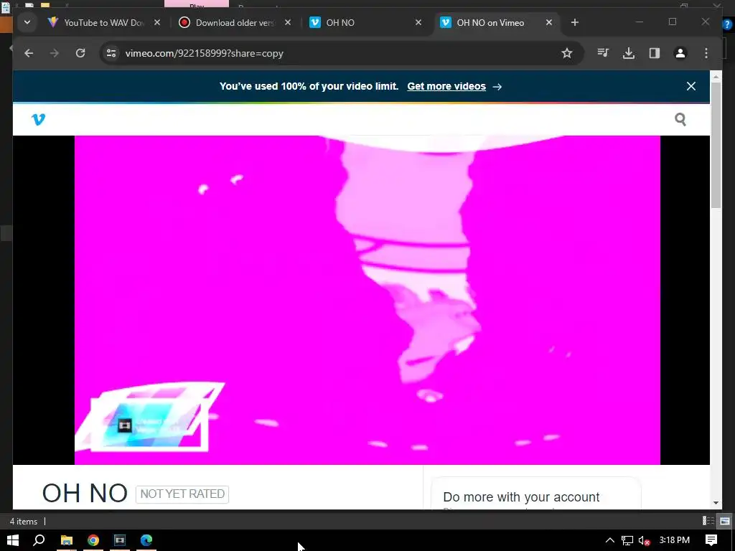
Task: Close the YouTube to WAV tab
Action: (x=157, y=22)
